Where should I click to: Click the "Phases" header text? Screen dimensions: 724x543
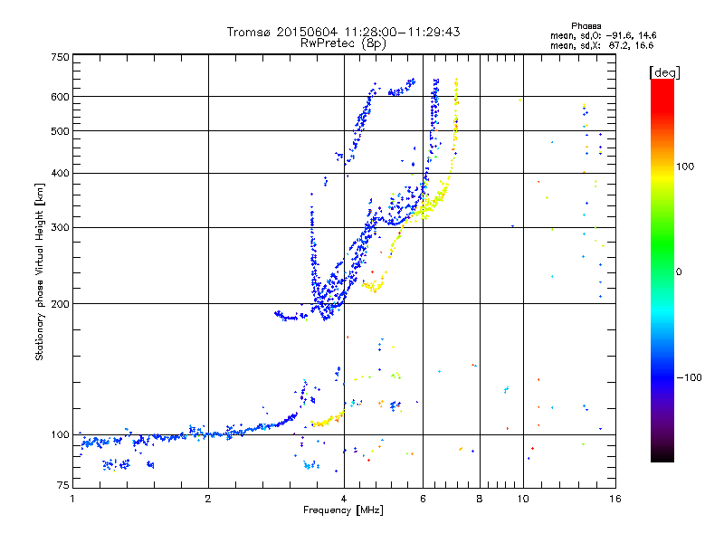click(586, 26)
